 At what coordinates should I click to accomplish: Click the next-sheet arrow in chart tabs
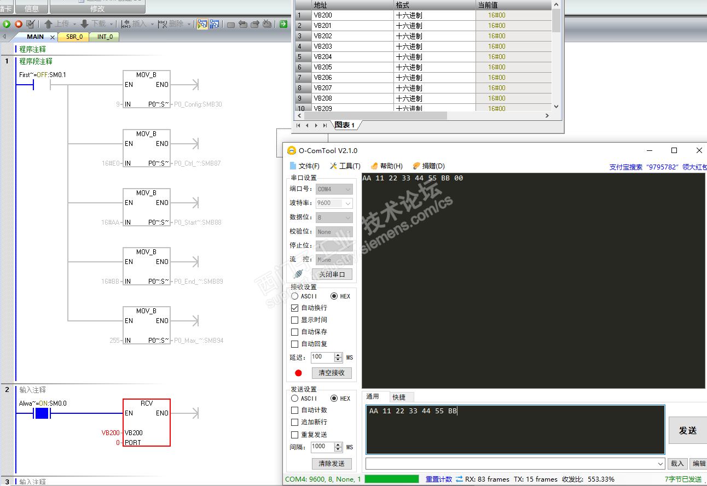click(316, 125)
